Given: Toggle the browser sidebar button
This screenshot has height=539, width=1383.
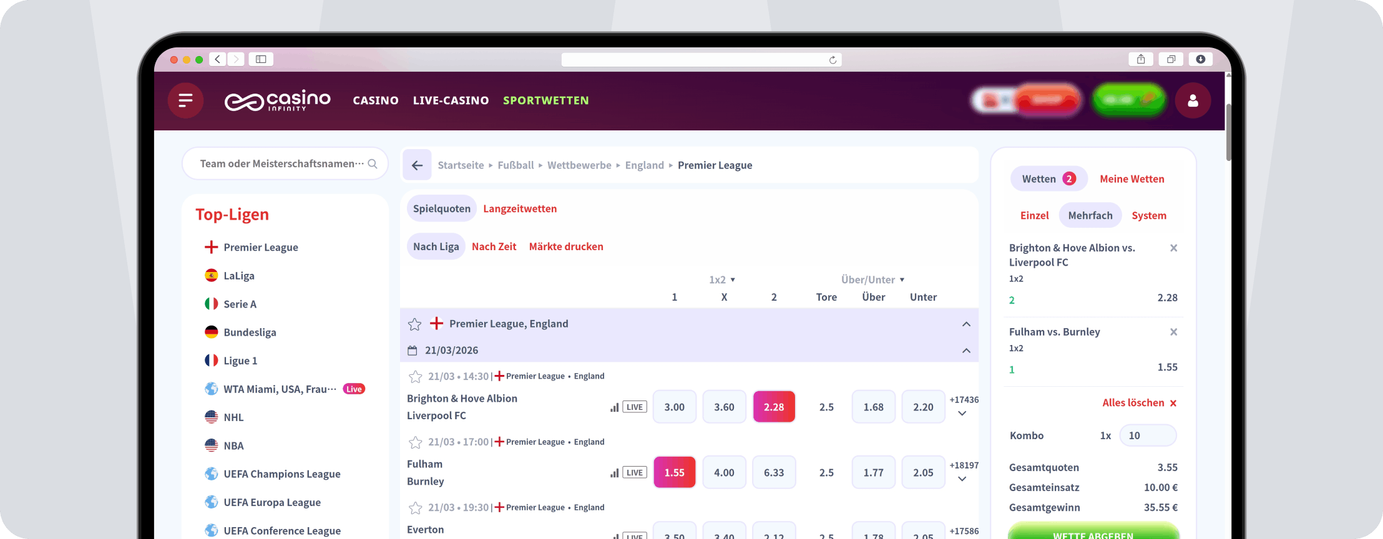Looking at the screenshot, I should [x=261, y=59].
